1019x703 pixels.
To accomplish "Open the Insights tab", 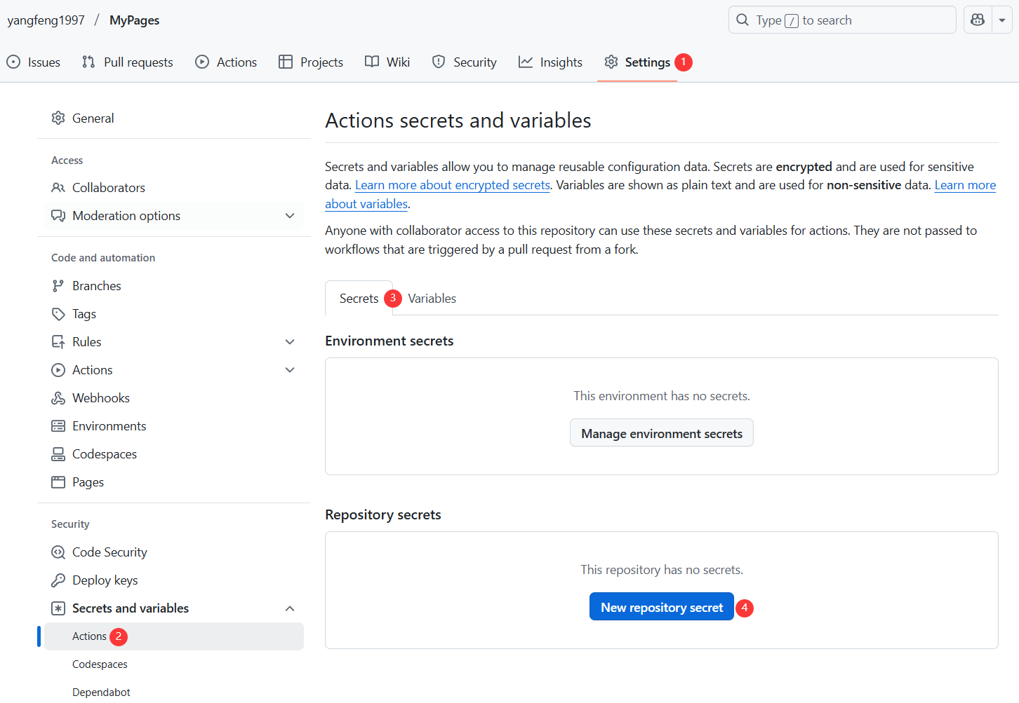I will tap(551, 62).
